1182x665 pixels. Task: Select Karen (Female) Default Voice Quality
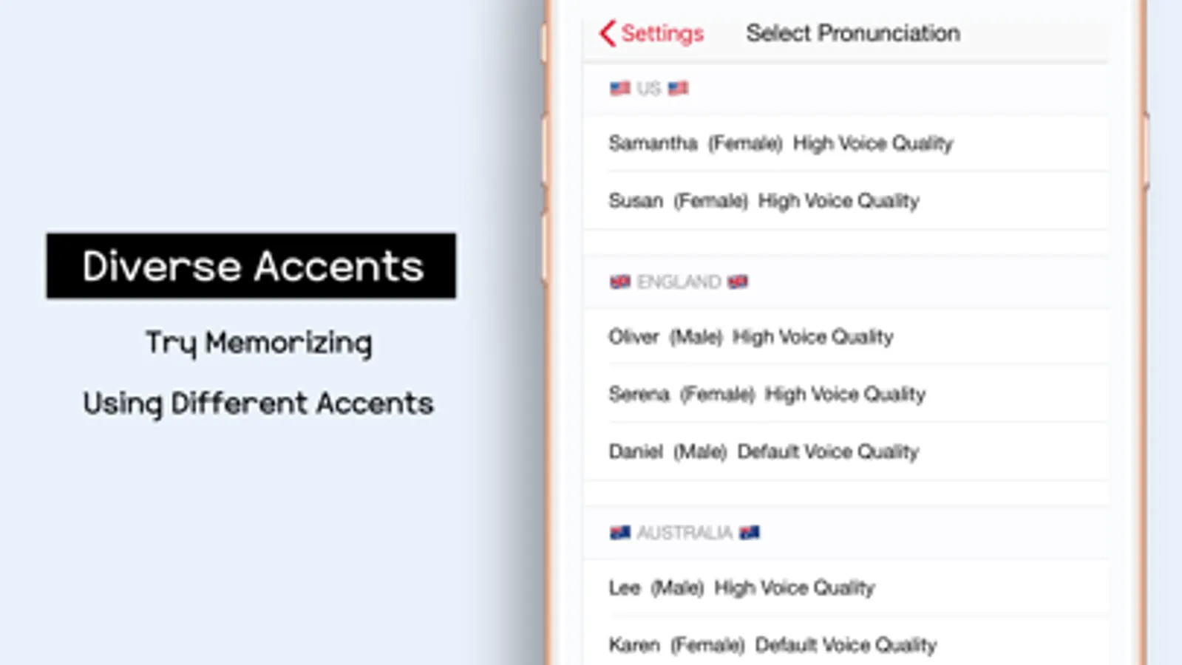(x=846, y=644)
